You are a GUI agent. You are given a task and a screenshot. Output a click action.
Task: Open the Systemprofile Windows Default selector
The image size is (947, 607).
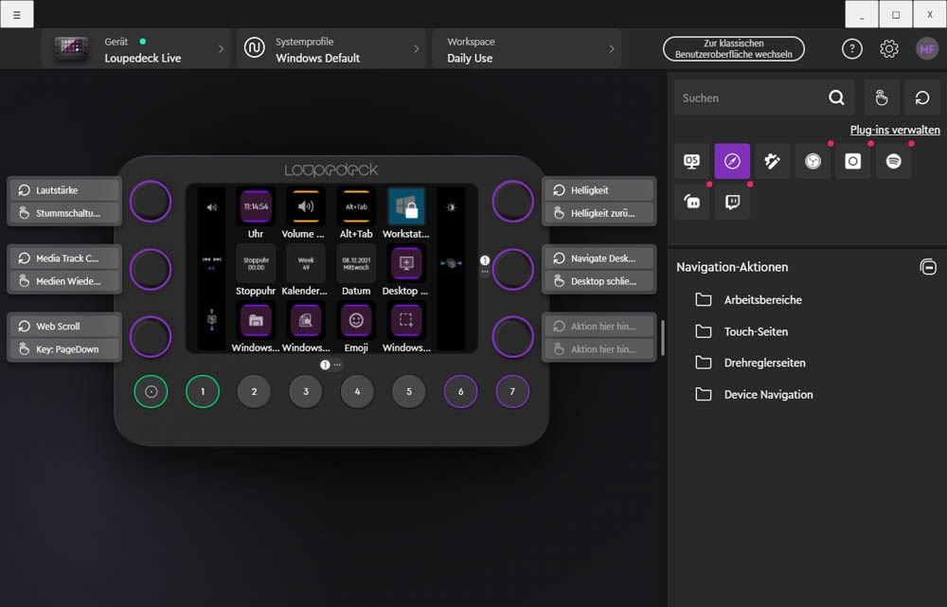pyautogui.click(x=331, y=49)
